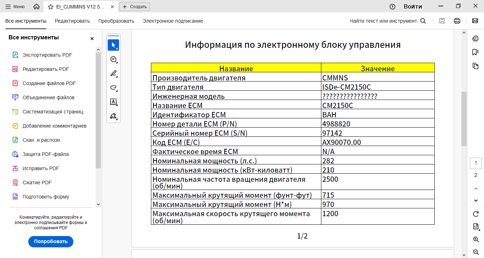Viewport: 484px width, 258px height.
Task: Close the Все инструменты panel
Action: [x=92, y=39]
